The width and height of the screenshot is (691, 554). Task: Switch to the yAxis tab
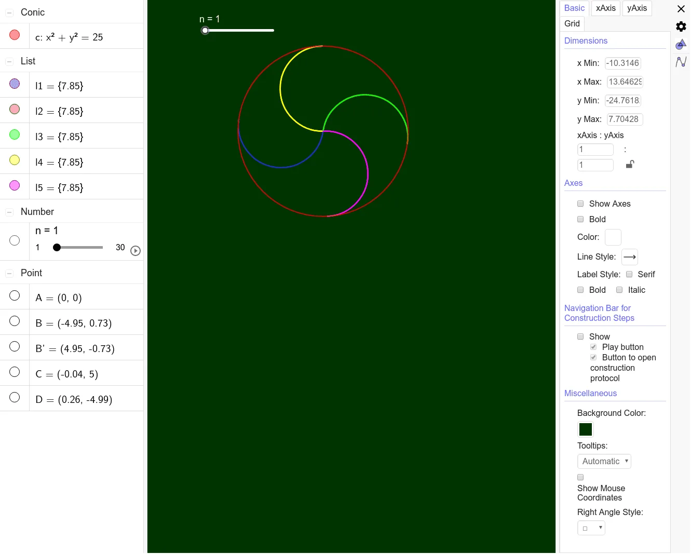(637, 8)
